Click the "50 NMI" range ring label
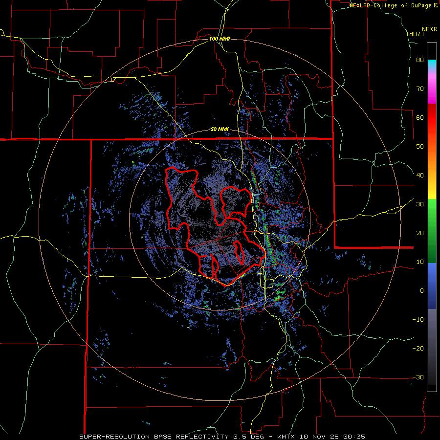Viewport: 440px width, 440px height. 220,130
